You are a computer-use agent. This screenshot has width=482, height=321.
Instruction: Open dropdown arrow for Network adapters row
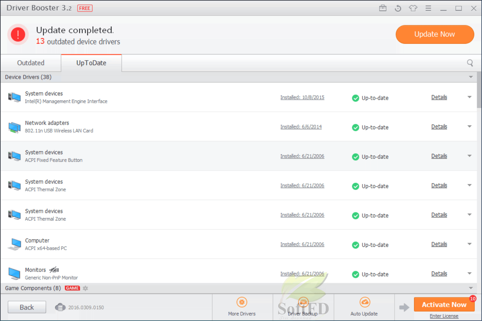coord(470,126)
